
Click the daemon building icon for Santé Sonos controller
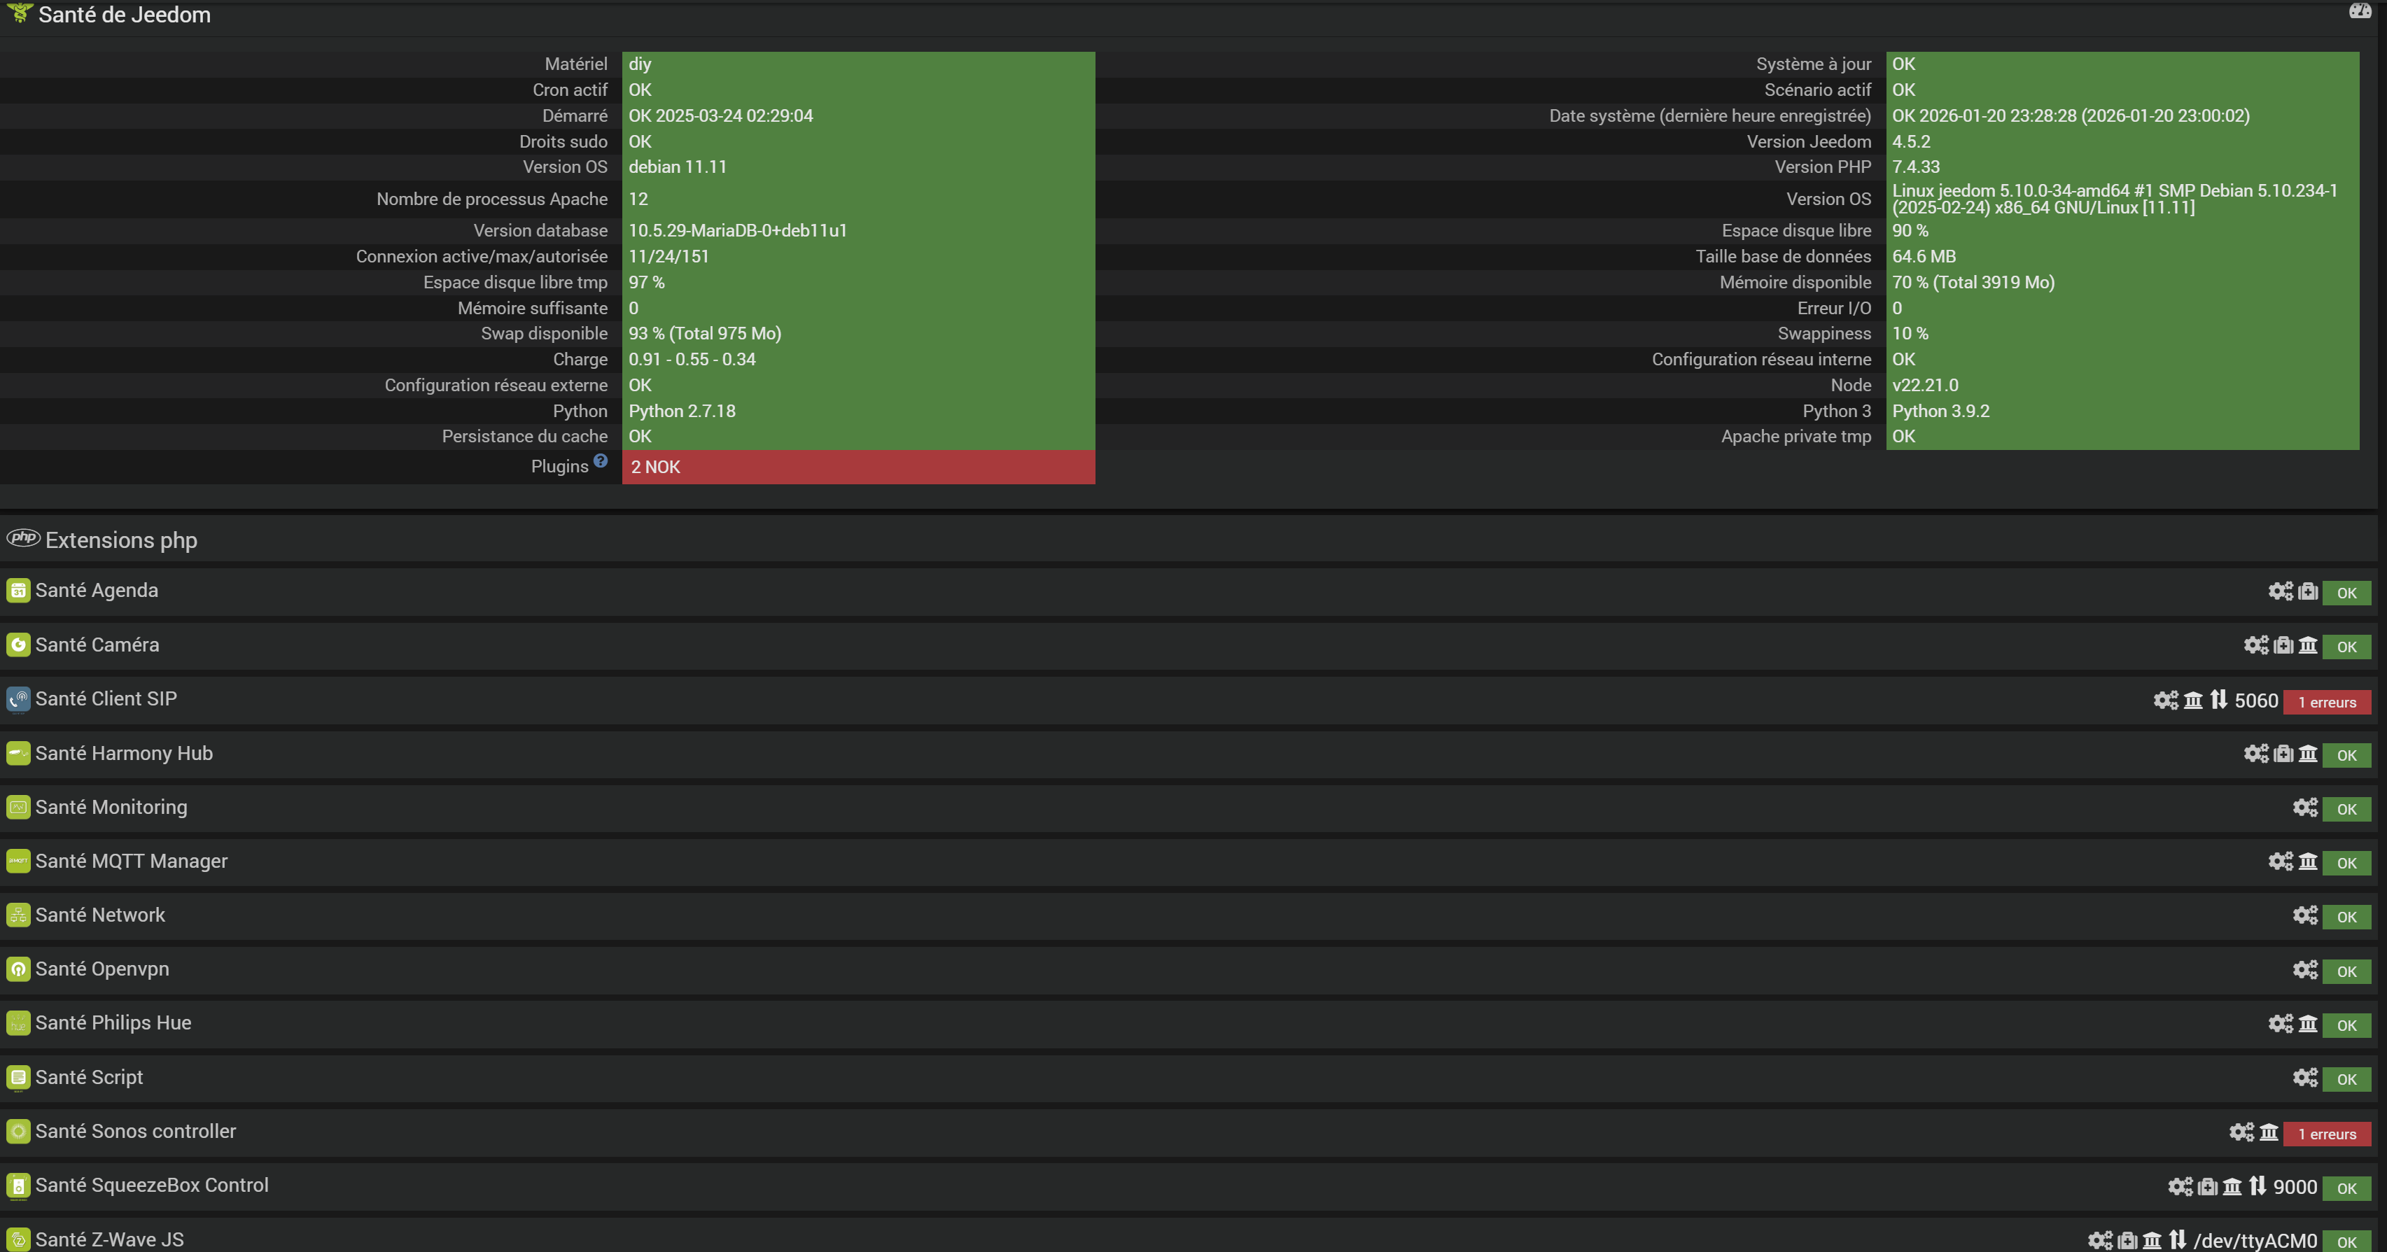[2269, 1132]
